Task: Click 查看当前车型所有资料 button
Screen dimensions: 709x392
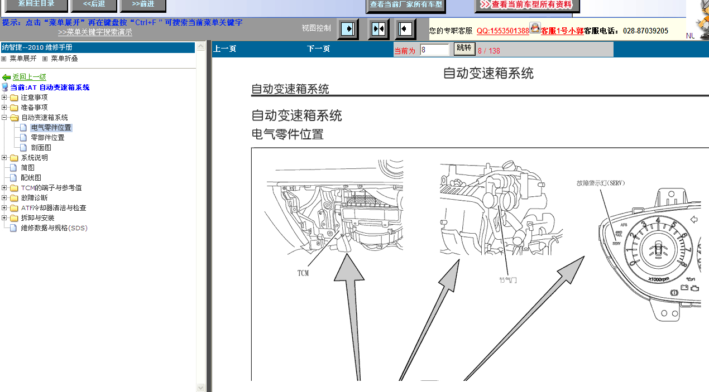Action: [x=527, y=6]
